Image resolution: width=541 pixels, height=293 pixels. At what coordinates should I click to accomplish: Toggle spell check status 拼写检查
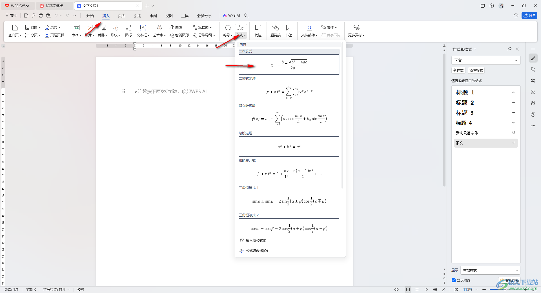[x=56, y=290]
